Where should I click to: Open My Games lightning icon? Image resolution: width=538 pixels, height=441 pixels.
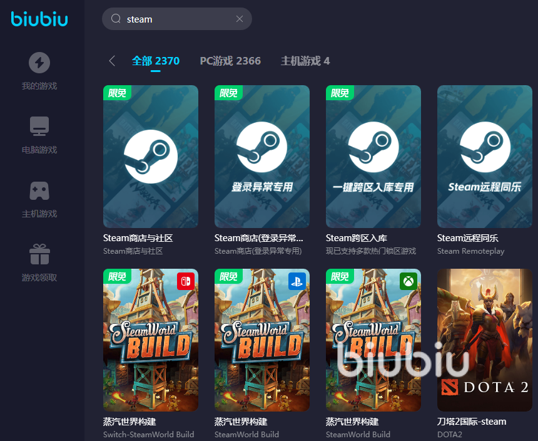tap(39, 63)
